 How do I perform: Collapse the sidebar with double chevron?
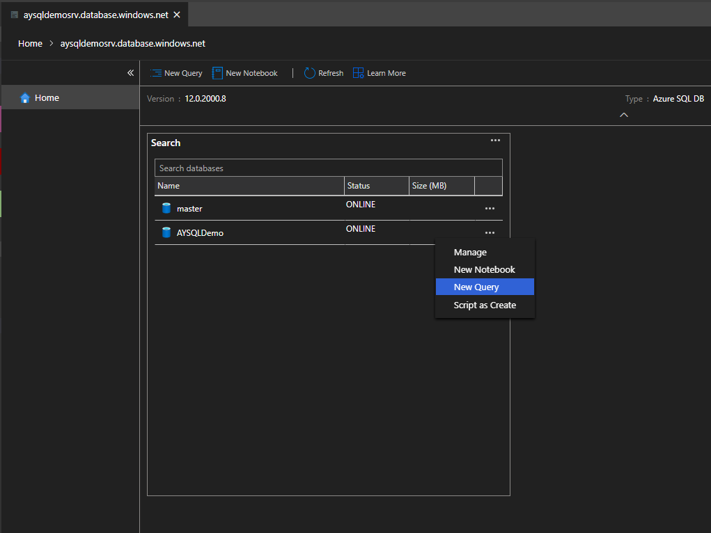pyautogui.click(x=130, y=73)
